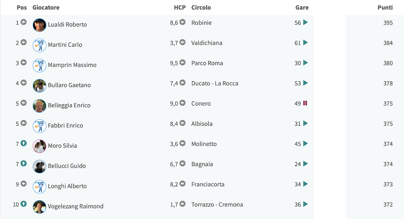Click Martini Carlo's WeGolfers default avatar
This screenshot has height=219, width=404.
(39, 45)
